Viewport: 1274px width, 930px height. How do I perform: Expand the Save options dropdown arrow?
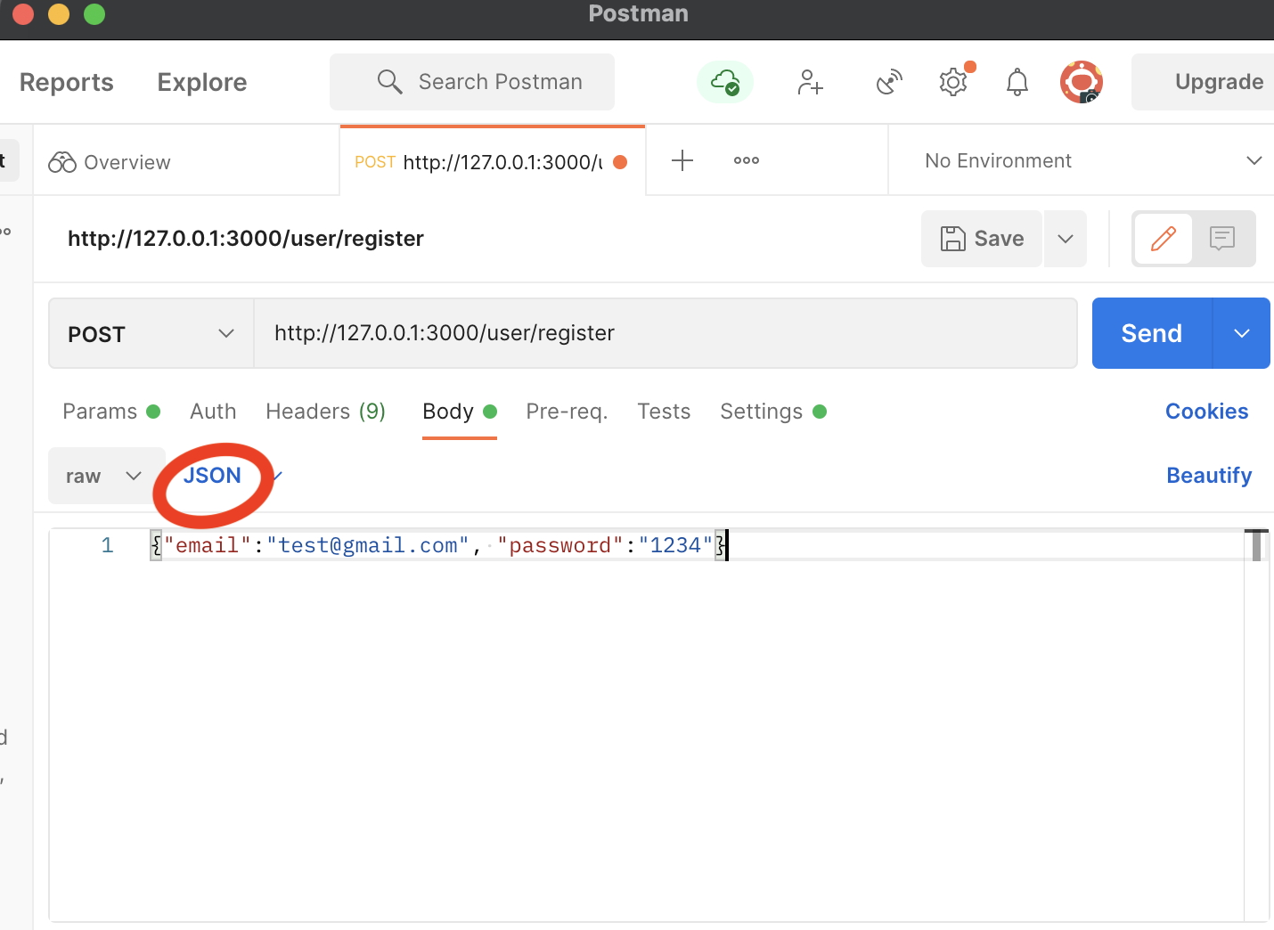(x=1066, y=239)
